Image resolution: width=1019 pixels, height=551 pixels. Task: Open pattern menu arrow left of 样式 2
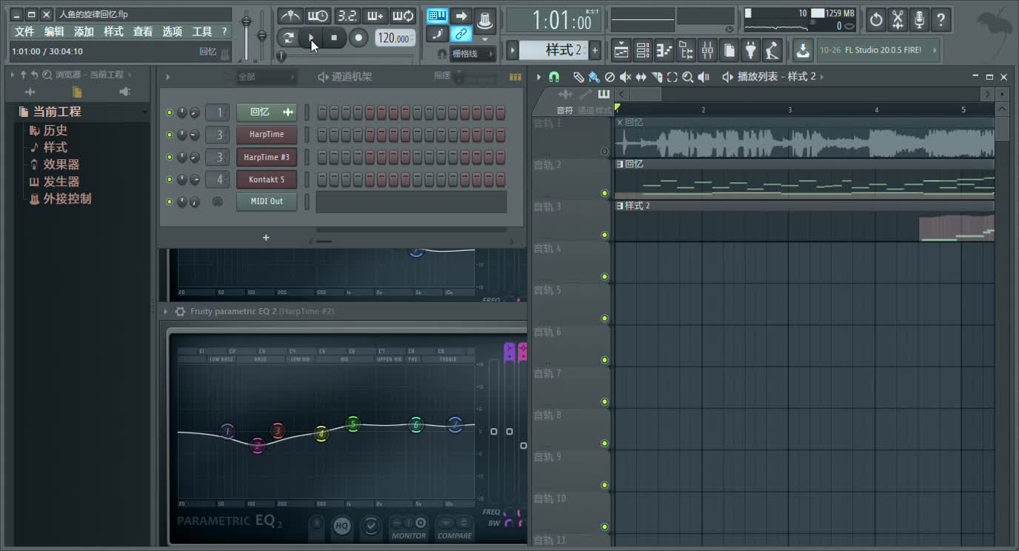tap(512, 50)
